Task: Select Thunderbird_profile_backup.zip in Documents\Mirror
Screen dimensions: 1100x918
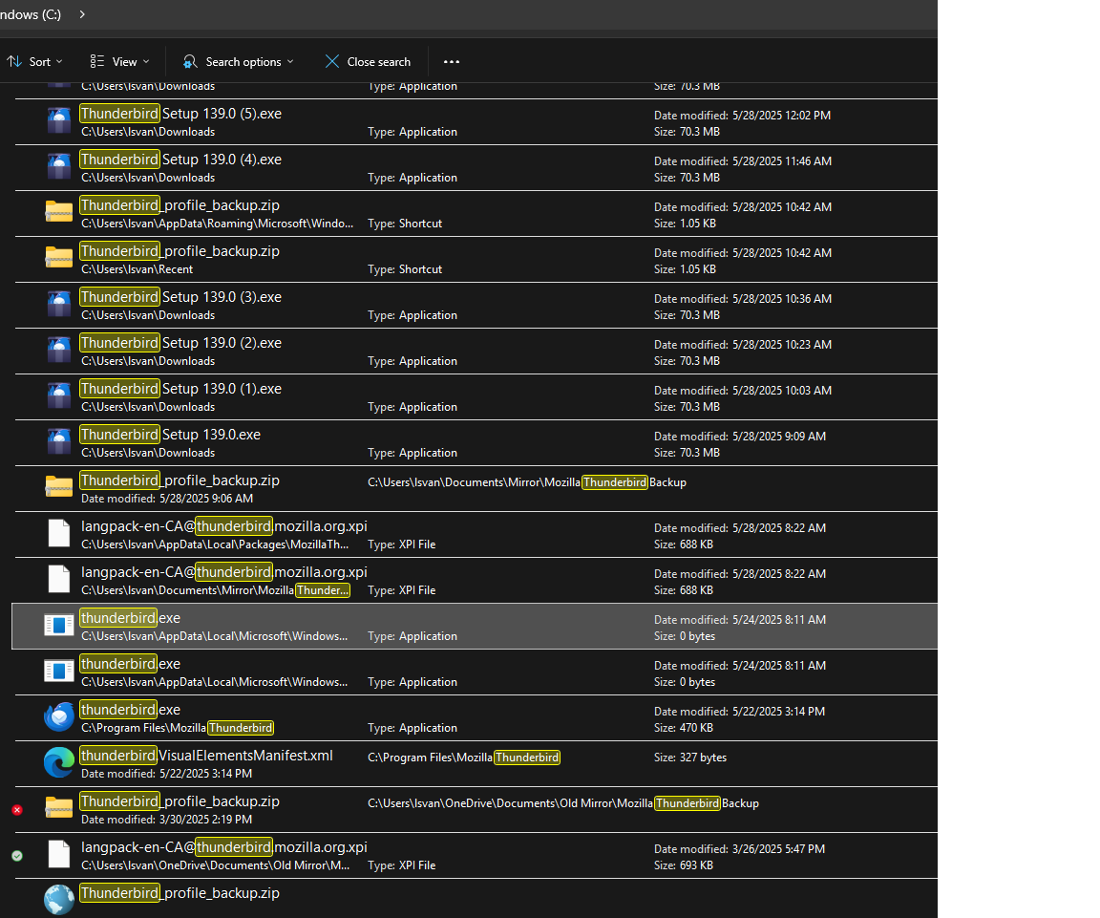Action: [x=180, y=480]
